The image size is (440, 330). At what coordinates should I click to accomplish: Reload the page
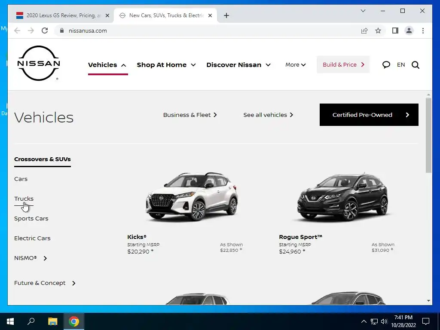coord(45,31)
